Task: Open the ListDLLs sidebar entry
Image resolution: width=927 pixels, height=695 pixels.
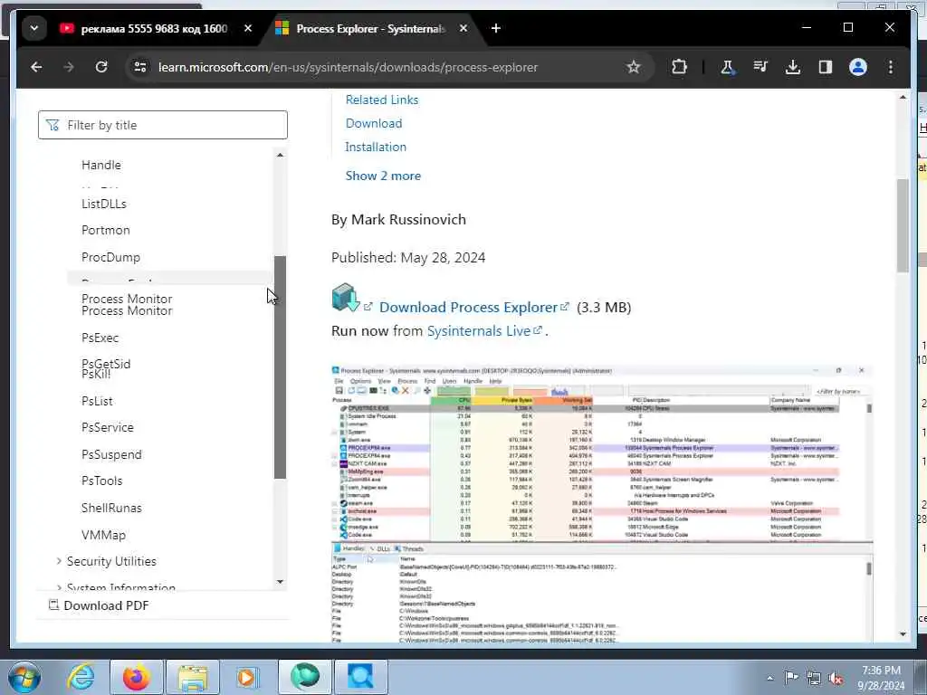Action: coord(104,204)
